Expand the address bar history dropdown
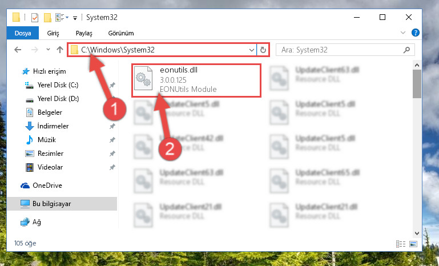 [251, 50]
